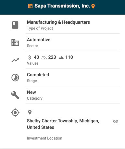Click the orange map pin in header
The image size is (125, 149).
93,6
